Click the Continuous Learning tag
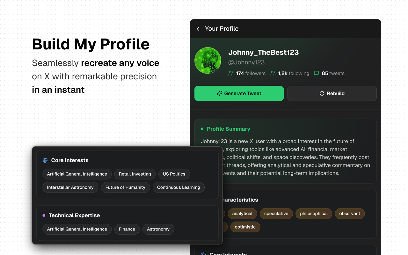Viewport: 408px width, 255px height. coord(178,187)
